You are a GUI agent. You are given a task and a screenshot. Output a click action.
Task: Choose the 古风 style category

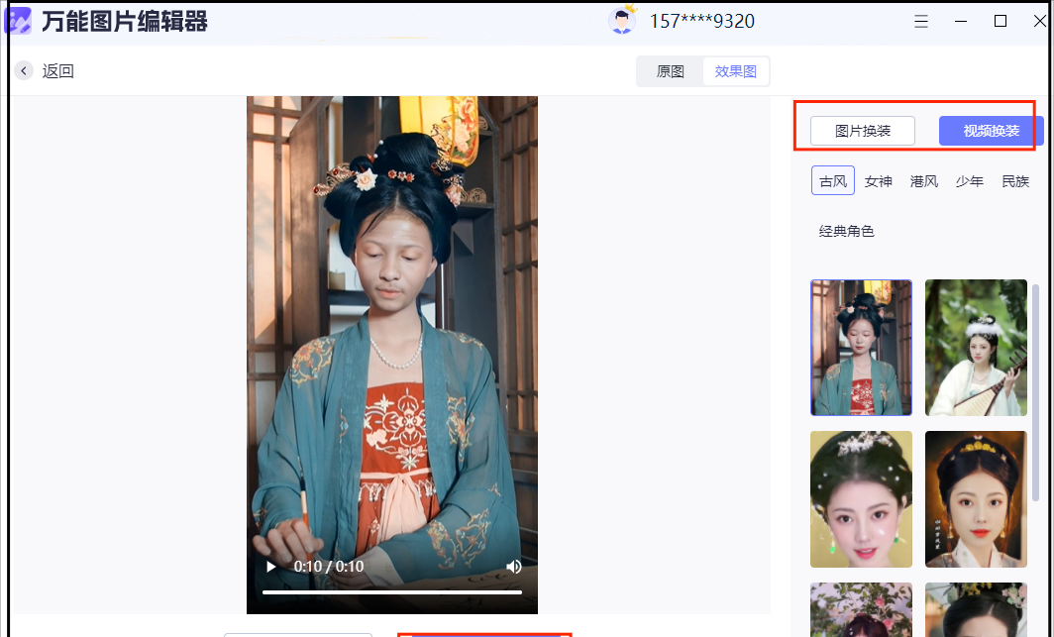click(833, 180)
